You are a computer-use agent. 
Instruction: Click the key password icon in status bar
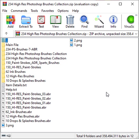click(9, 136)
